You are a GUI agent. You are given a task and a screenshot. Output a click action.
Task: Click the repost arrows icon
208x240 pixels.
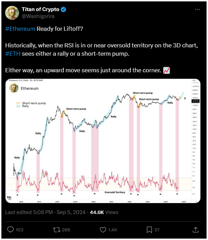(57, 230)
